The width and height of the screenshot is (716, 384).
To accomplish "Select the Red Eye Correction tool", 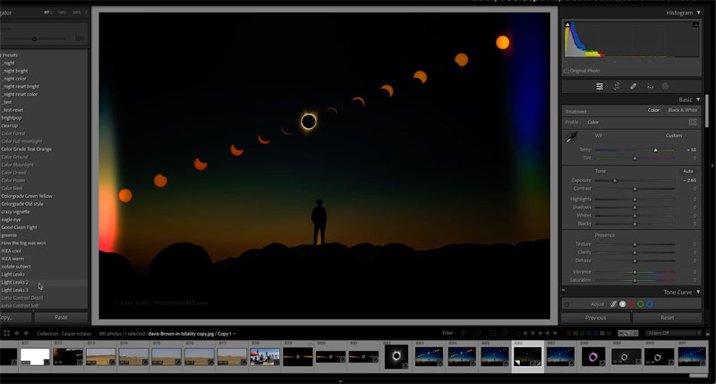I will 650,86.
